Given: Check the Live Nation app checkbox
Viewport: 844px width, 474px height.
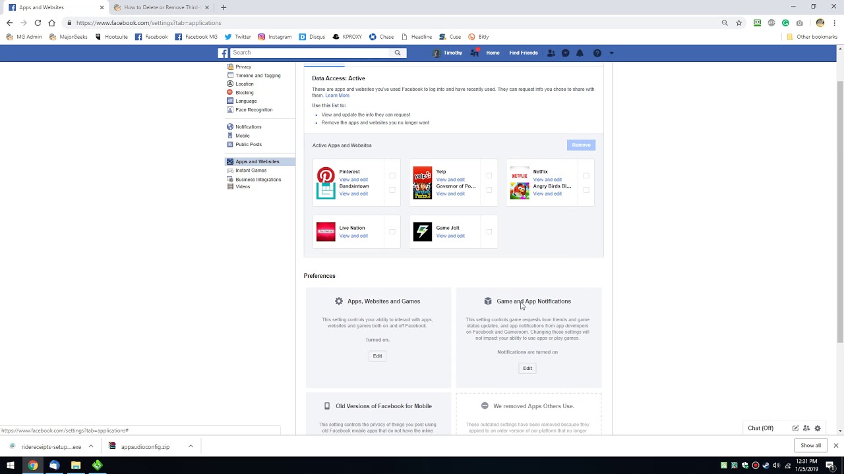Looking at the screenshot, I should point(392,232).
